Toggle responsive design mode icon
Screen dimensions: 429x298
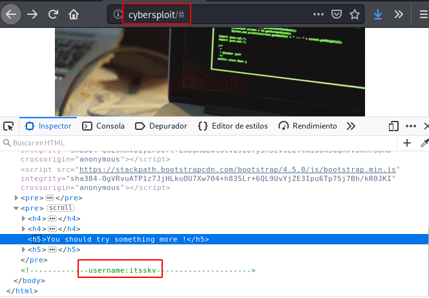(393, 126)
